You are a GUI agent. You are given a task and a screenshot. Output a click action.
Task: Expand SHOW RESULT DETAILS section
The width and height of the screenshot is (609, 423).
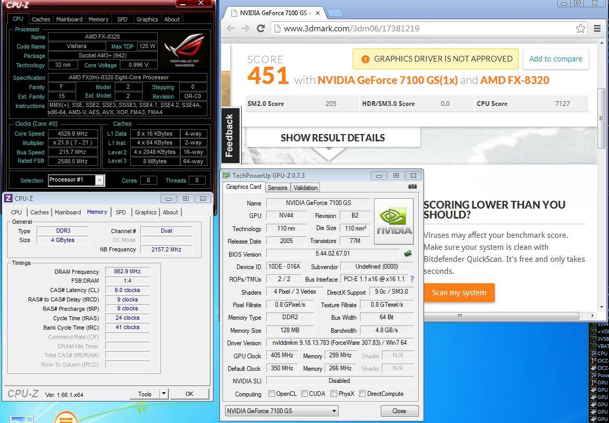tap(333, 138)
